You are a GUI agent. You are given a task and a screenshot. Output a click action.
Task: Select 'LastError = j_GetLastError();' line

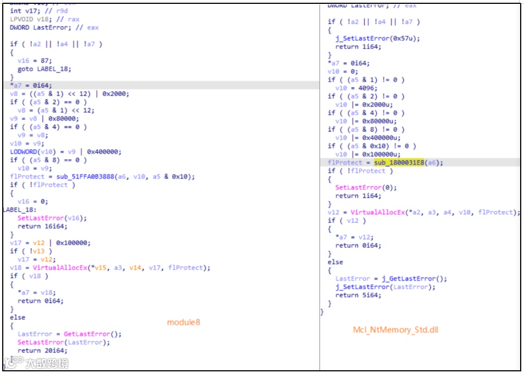coord(391,279)
